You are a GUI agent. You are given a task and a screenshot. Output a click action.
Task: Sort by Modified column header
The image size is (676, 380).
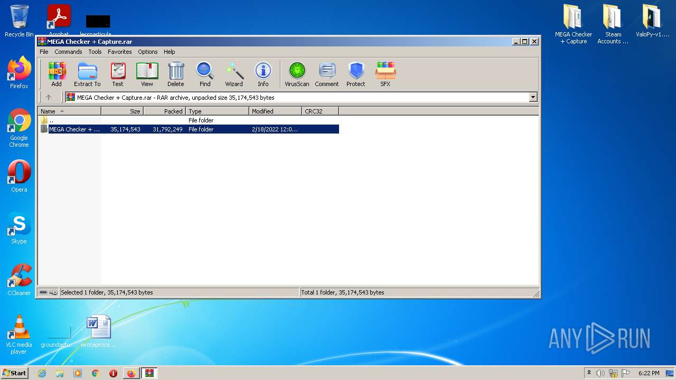275,111
